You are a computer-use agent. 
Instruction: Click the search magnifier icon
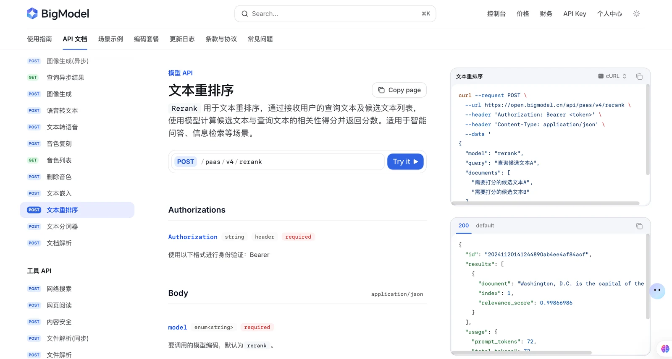tap(245, 14)
